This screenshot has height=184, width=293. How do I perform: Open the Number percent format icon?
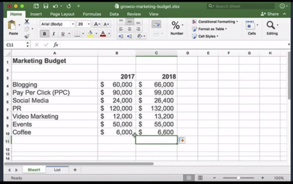point(175,25)
